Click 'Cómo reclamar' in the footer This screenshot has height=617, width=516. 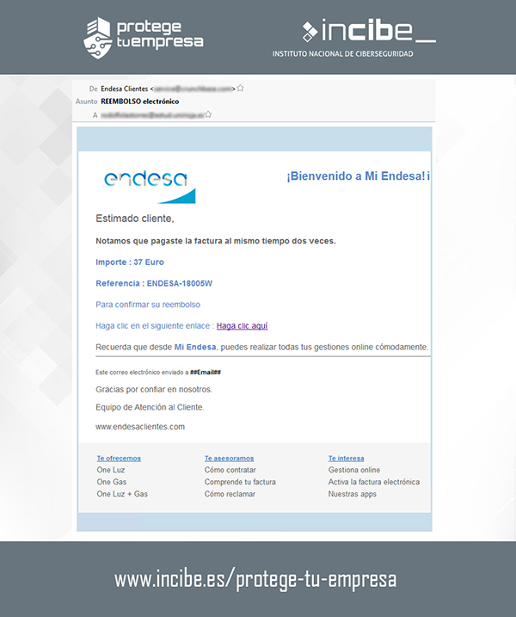coord(230,494)
